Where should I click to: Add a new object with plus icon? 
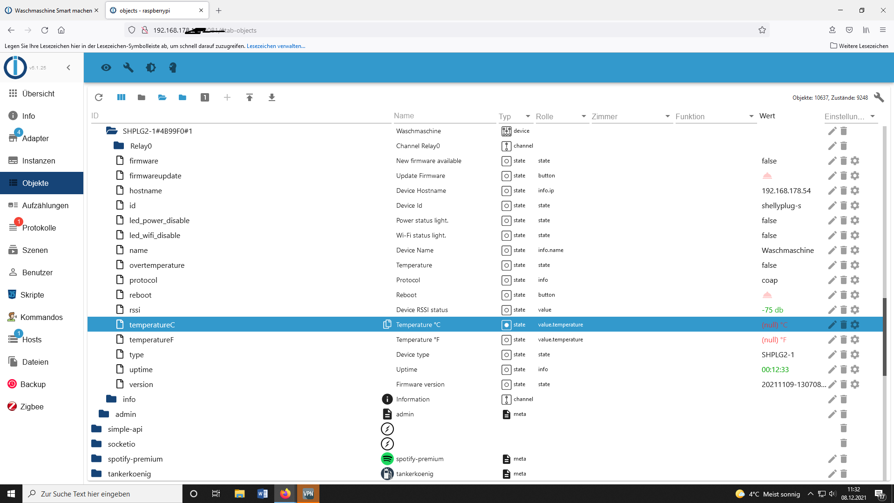pyautogui.click(x=227, y=97)
